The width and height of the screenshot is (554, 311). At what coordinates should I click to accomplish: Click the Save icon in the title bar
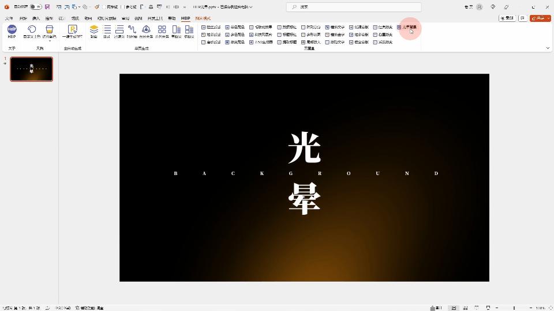47,7
